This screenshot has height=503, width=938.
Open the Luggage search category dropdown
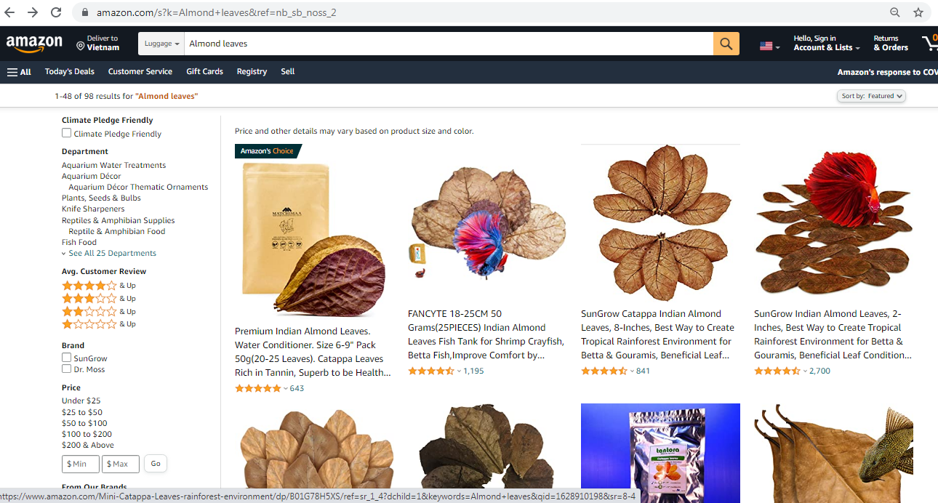[161, 44]
